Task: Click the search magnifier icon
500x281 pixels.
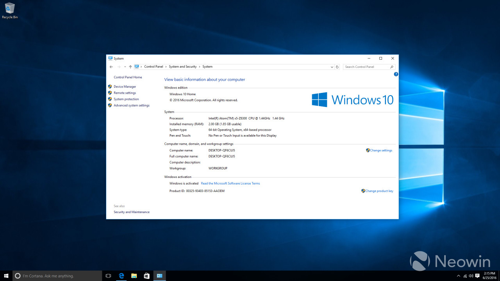Action: coord(392,67)
